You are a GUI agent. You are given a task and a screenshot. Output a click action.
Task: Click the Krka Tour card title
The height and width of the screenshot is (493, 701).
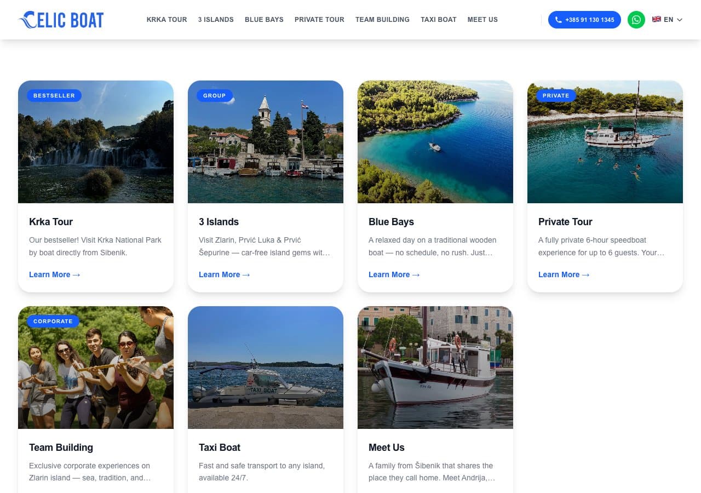pyautogui.click(x=51, y=222)
